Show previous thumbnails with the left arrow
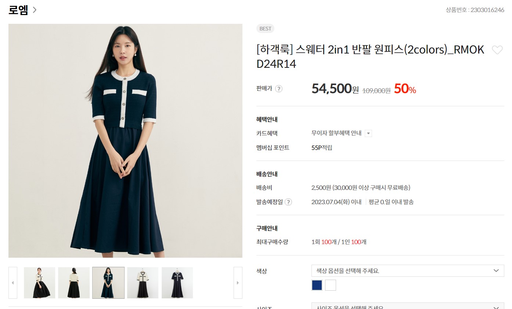The height and width of the screenshot is (309, 512). [x=13, y=283]
